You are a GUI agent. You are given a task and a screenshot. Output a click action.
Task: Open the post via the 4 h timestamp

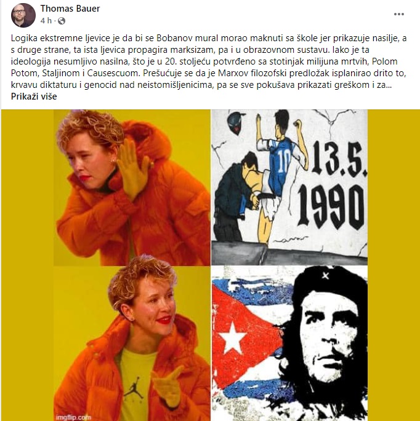point(46,21)
